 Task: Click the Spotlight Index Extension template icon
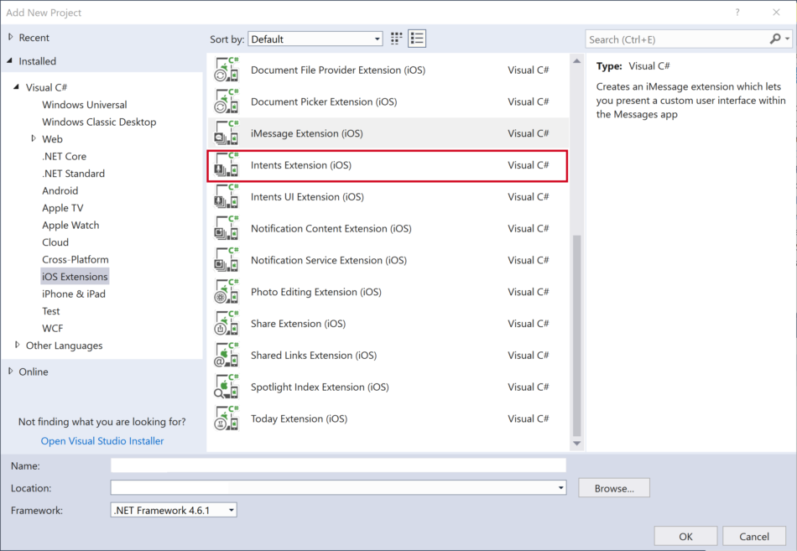pos(227,387)
